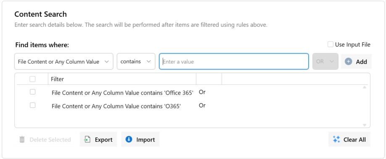Click the Content Search heading
386x159 pixels.
(x=41, y=14)
